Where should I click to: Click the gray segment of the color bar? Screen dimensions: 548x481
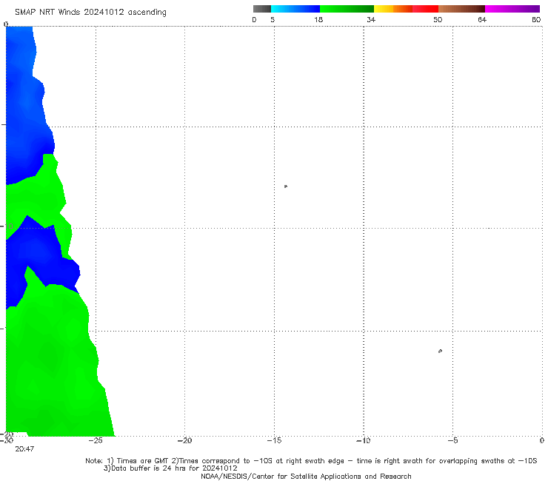[x=261, y=9]
